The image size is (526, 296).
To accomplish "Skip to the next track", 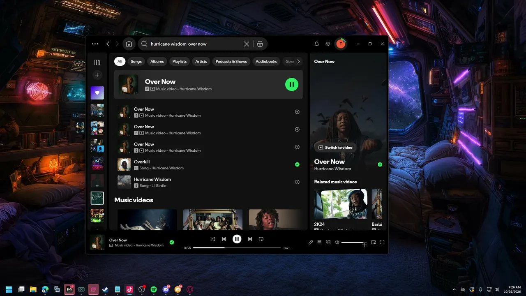I will pos(250,239).
